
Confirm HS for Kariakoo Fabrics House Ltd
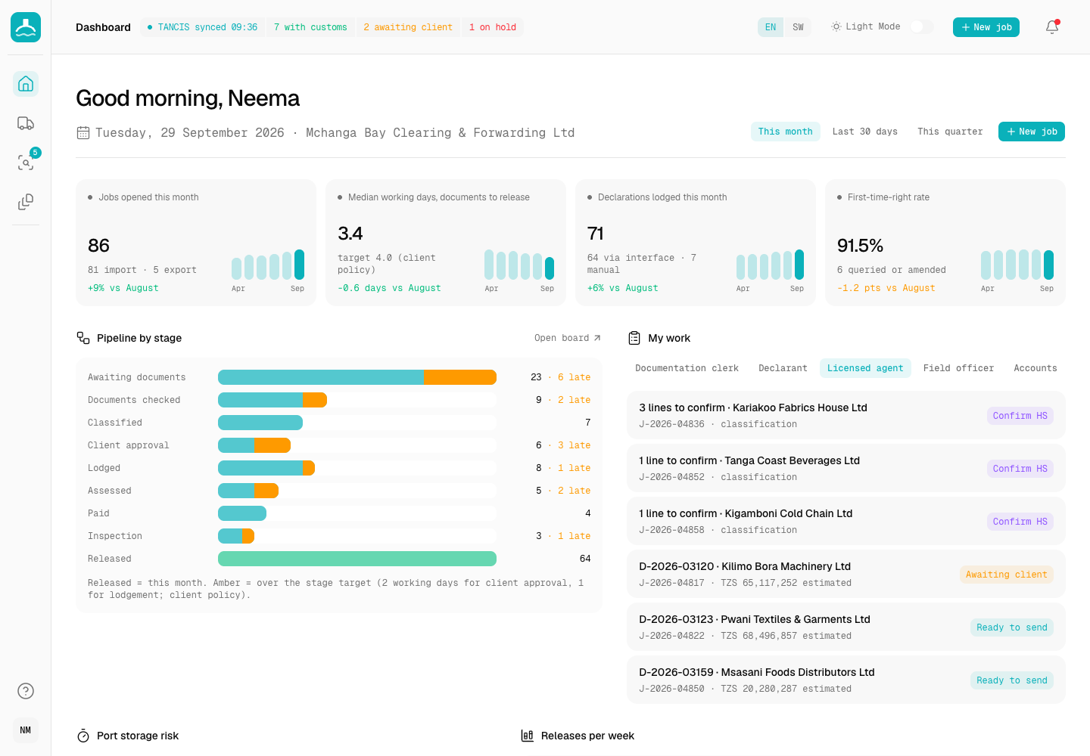(1020, 416)
